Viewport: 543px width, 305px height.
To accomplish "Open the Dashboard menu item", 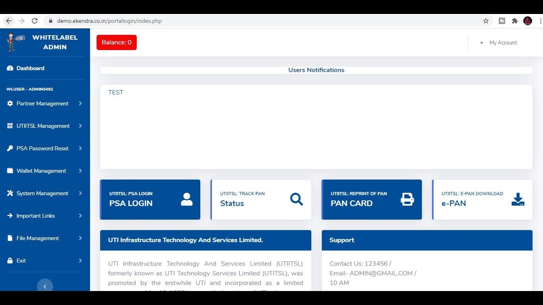I will click(45, 68).
